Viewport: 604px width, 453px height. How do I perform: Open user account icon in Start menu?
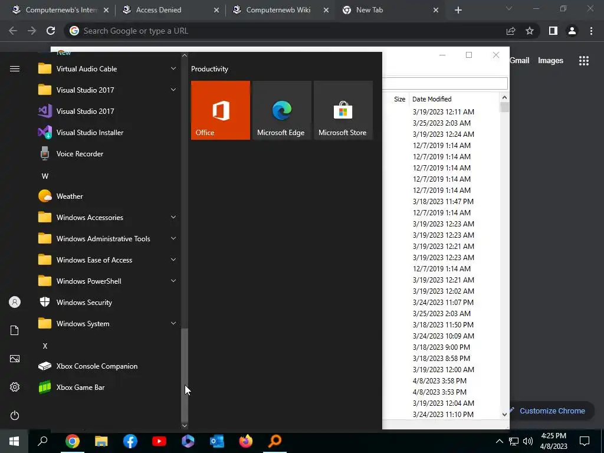pyautogui.click(x=15, y=302)
